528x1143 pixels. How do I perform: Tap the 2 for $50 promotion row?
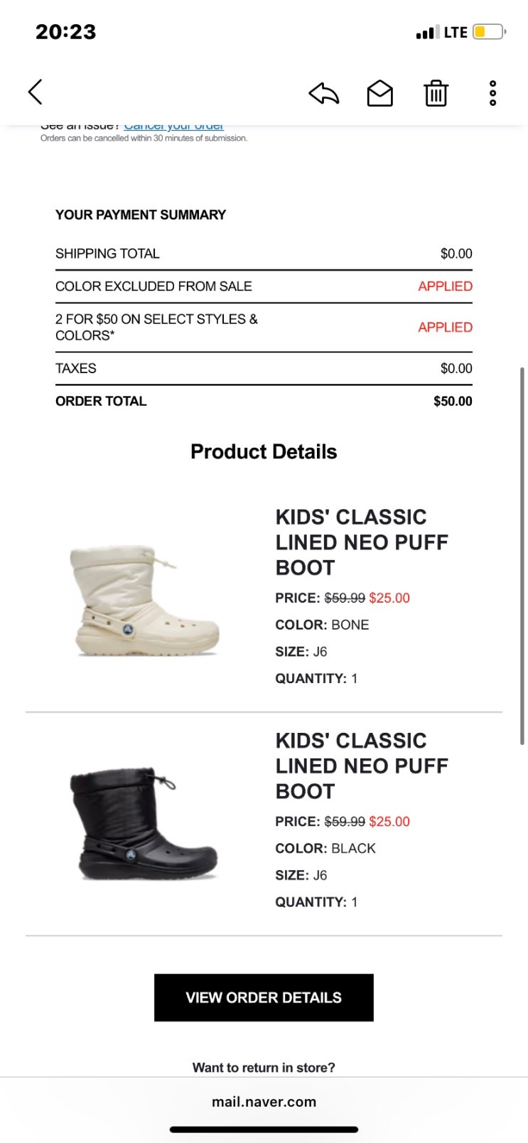point(264,327)
